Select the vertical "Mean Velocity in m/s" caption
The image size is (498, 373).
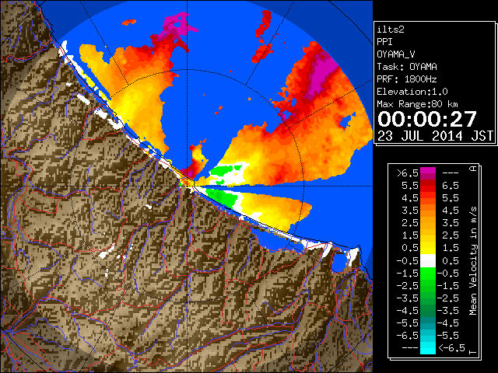(473, 261)
